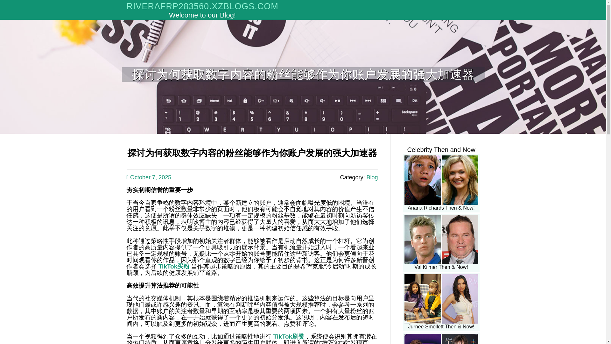Click the Jurnee Smollett then-and-now photo
The height and width of the screenshot is (344, 611).
441,299
